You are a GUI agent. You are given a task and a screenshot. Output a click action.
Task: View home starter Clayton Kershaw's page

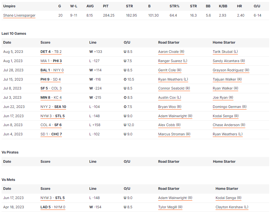[x=232, y=207]
